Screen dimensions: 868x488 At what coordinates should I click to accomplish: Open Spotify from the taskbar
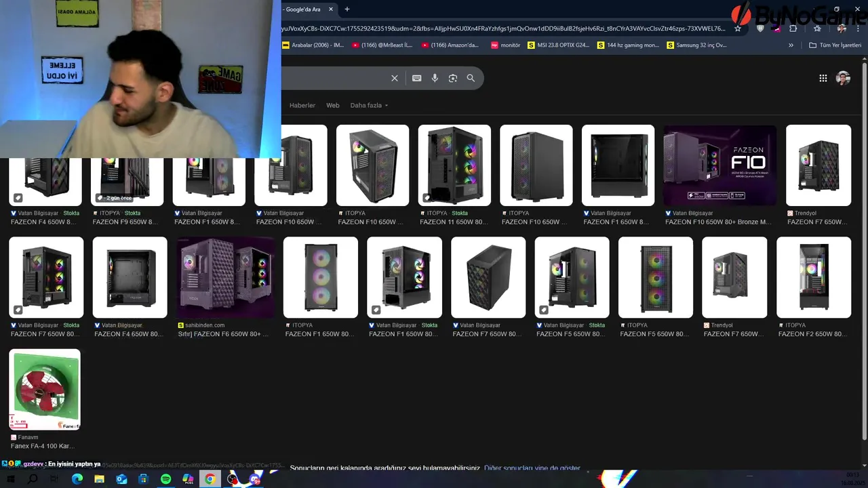pos(165,479)
